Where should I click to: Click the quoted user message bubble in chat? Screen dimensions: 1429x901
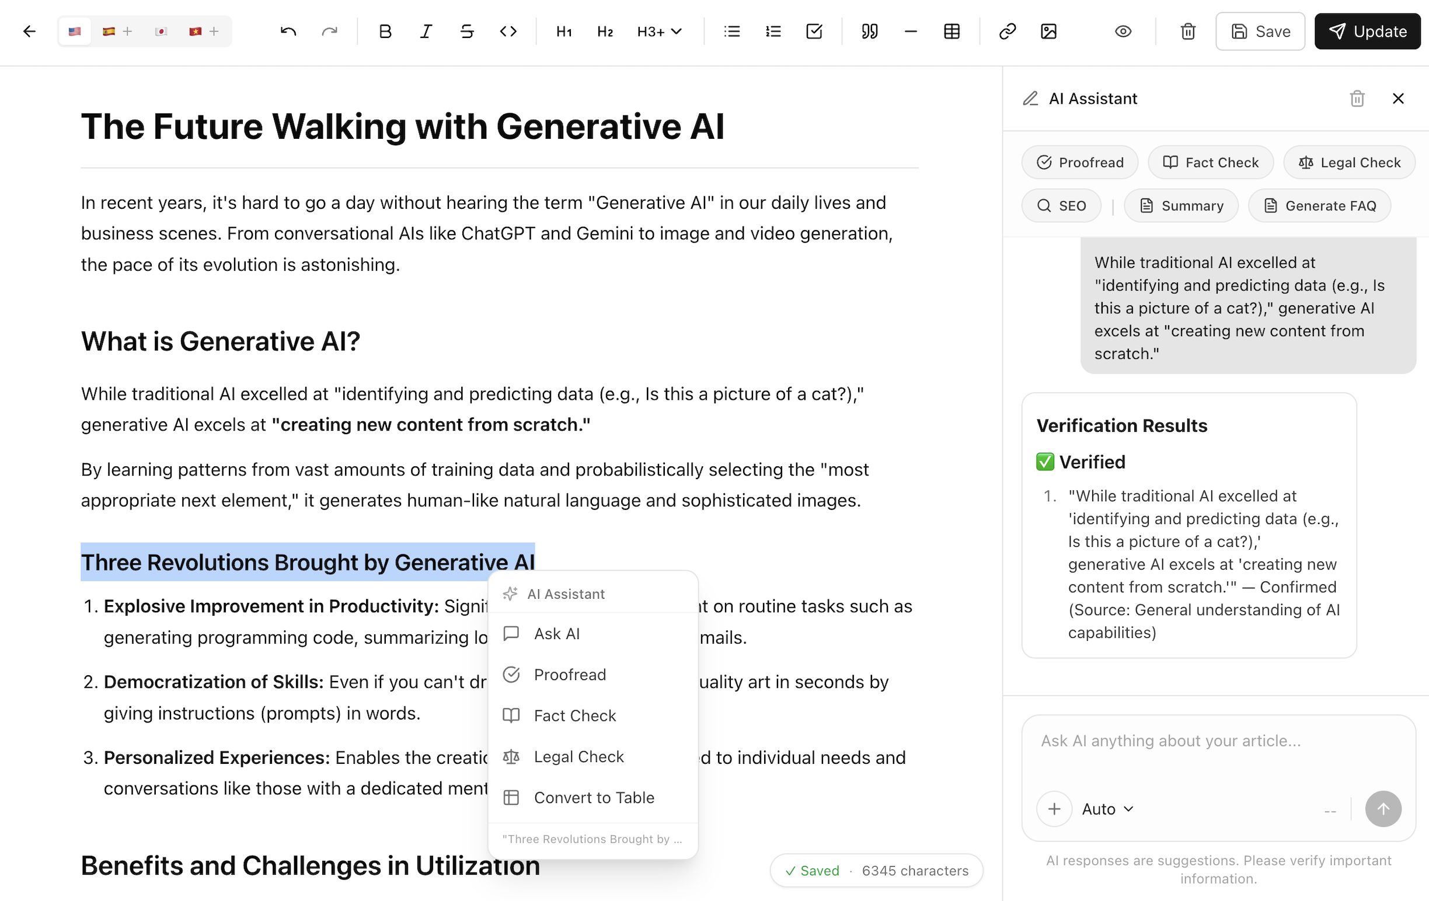[x=1248, y=306]
